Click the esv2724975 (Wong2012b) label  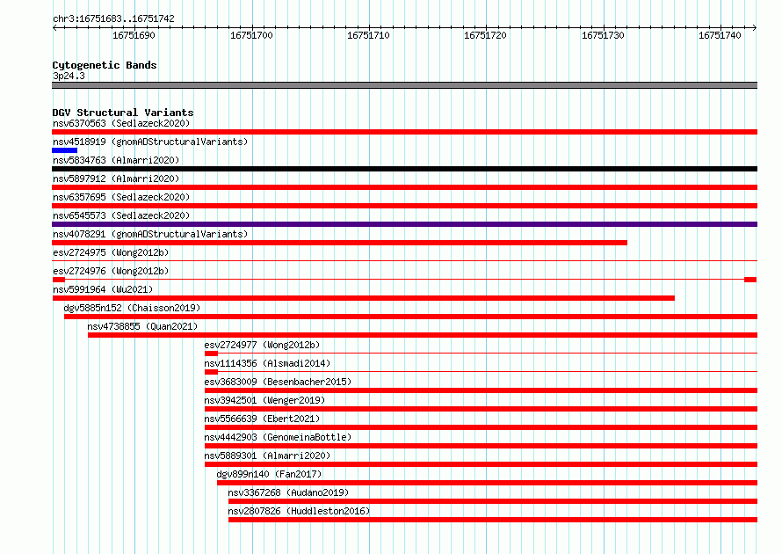[x=111, y=252]
